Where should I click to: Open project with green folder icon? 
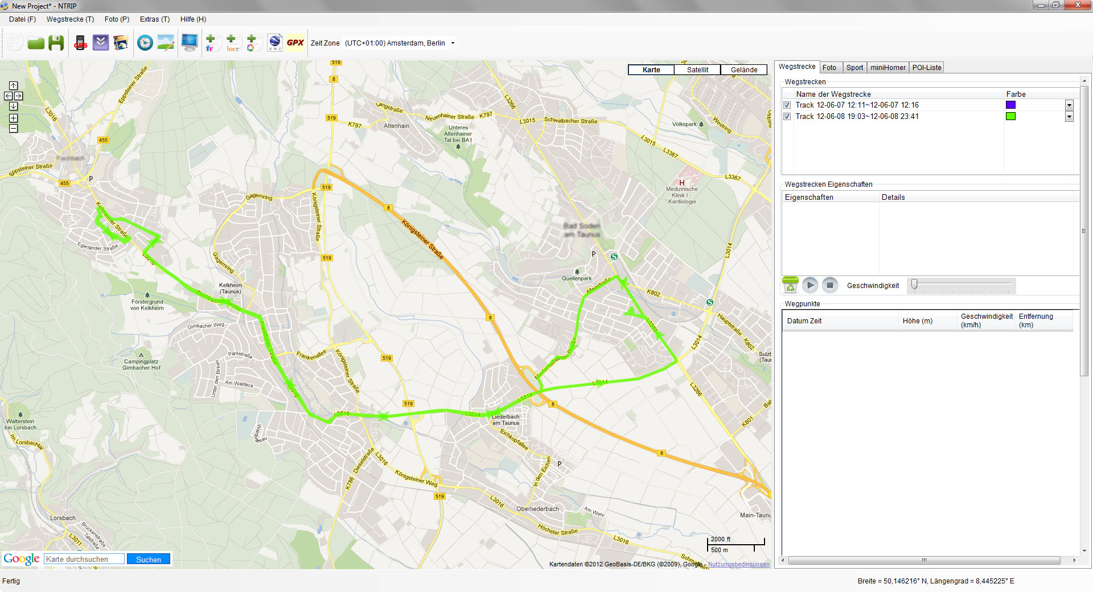click(x=36, y=43)
